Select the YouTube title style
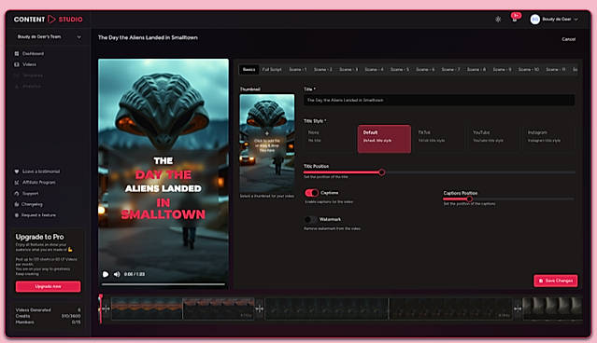Viewport: 597px width, 343px height. (494, 139)
